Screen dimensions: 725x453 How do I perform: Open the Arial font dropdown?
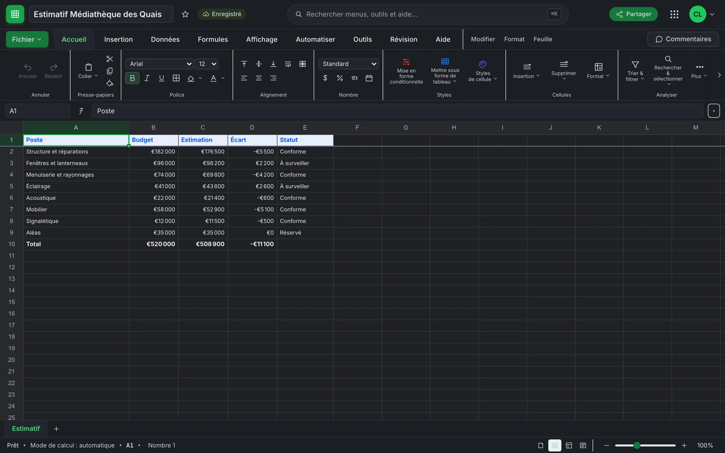[x=159, y=64]
